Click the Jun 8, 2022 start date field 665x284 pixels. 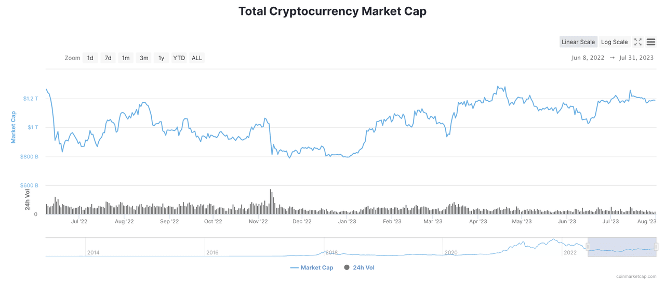(x=588, y=58)
